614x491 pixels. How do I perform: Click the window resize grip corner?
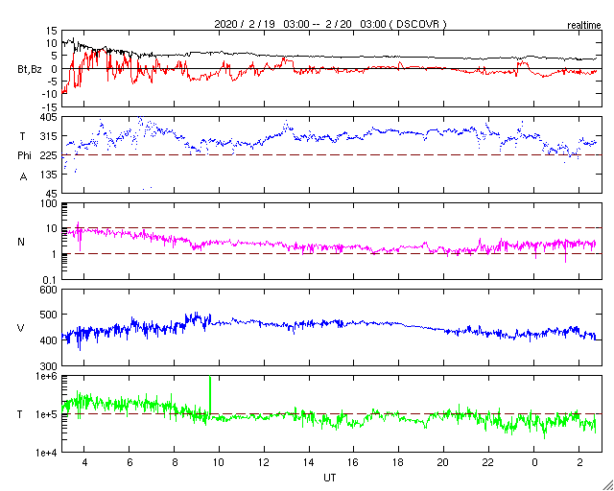[x=608, y=485]
